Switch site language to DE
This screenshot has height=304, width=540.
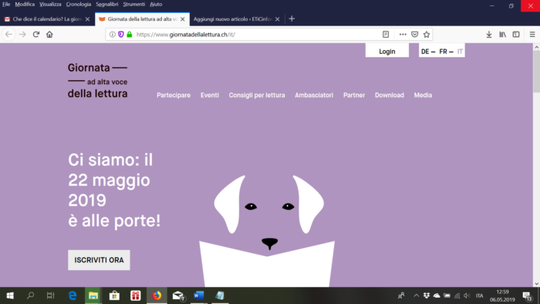(x=425, y=51)
